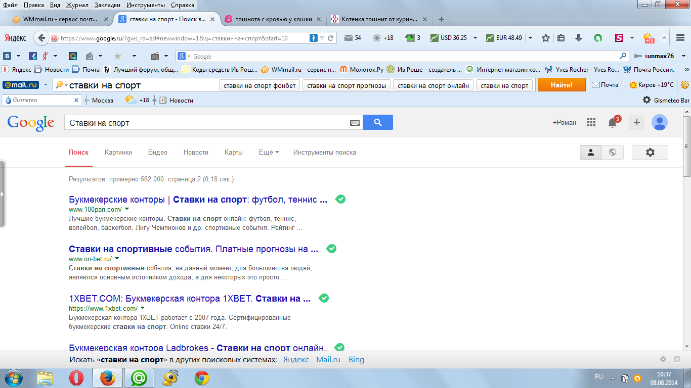Open the Ещё dropdown in Google navigation
The height and width of the screenshot is (388, 691).
(269, 152)
